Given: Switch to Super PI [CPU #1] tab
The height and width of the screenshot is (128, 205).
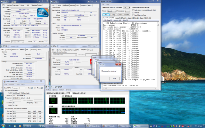Looking at the screenshot, I should 121,18.
